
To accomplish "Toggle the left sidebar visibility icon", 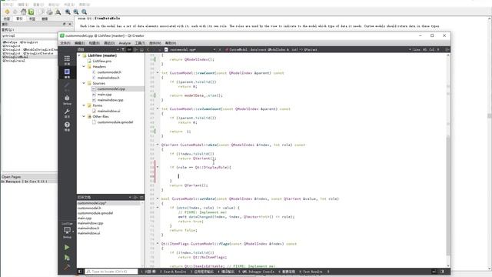I will coord(80,272).
